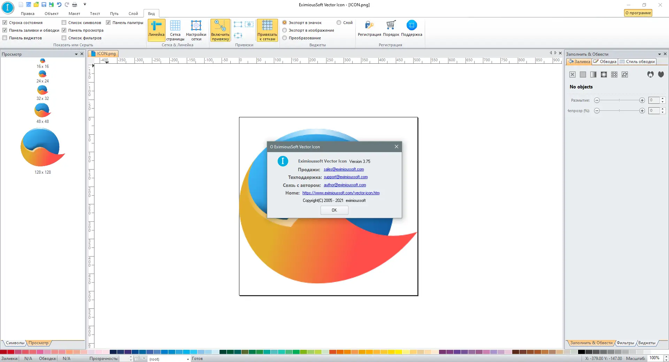Click the printer icon in quick toolbar
This screenshot has height=362, width=669.
(75, 5)
